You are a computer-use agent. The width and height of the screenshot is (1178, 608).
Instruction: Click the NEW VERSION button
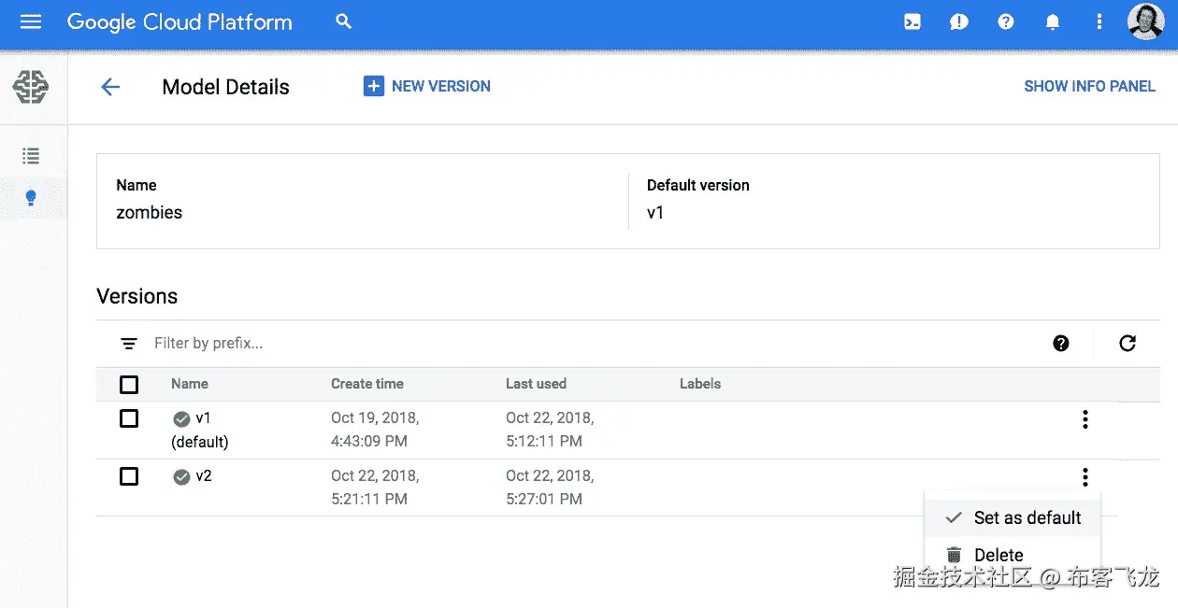(x=427, y=86)
